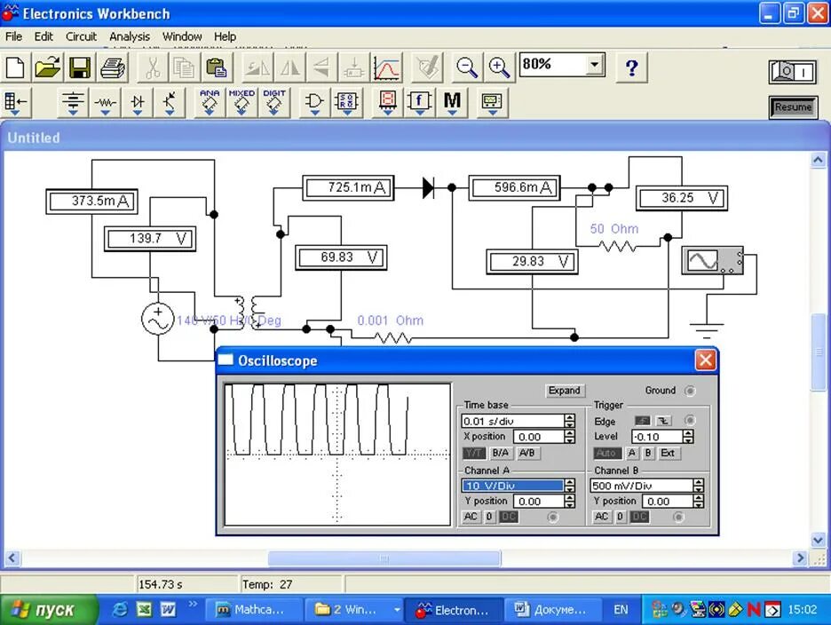Viewport: 831px width, 625px height.
Task: Zoom in with magnifier plus
Action: [x=499, y=67]
